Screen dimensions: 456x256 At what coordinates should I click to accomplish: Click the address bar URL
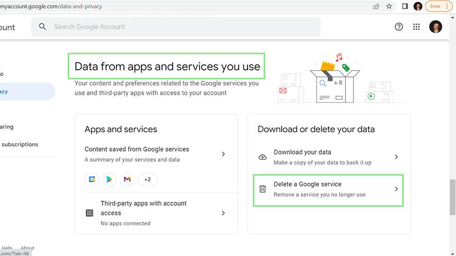point(51,6)
